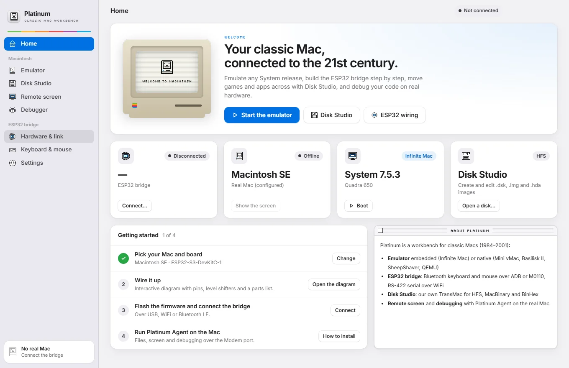Click the Infinite Mac badge
Screen dimensions: 569x368
[x=419, y=156]
